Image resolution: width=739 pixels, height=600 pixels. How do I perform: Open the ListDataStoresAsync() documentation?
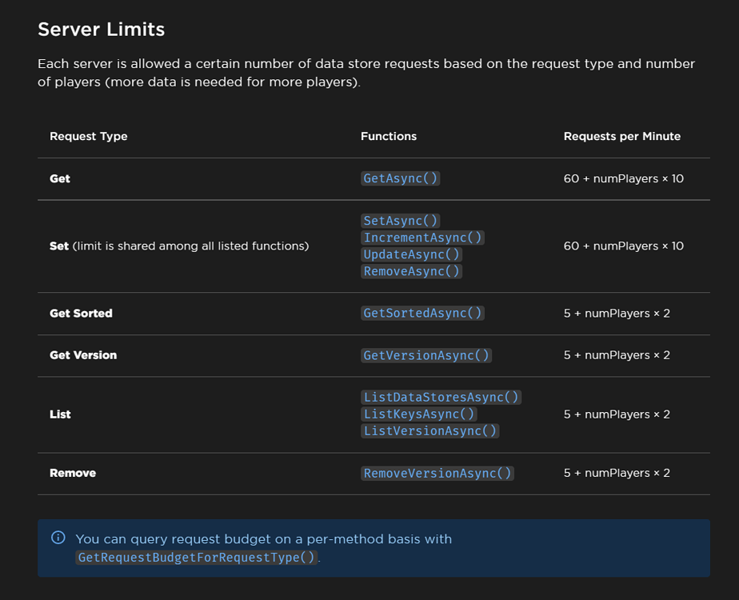pos(441,397)
